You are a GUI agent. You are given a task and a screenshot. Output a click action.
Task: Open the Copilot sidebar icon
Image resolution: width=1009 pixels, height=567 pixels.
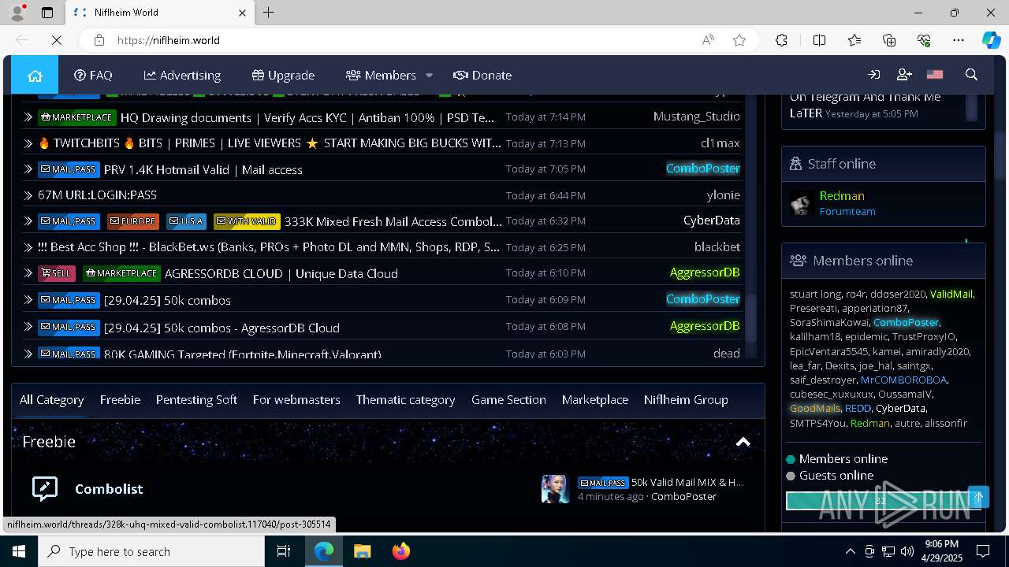coord(991,40)
